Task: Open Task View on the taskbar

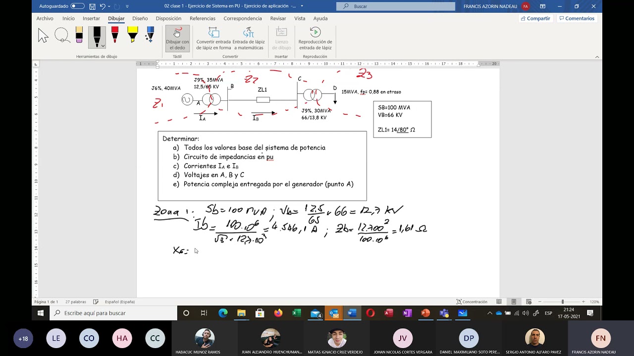Action: 204,313
